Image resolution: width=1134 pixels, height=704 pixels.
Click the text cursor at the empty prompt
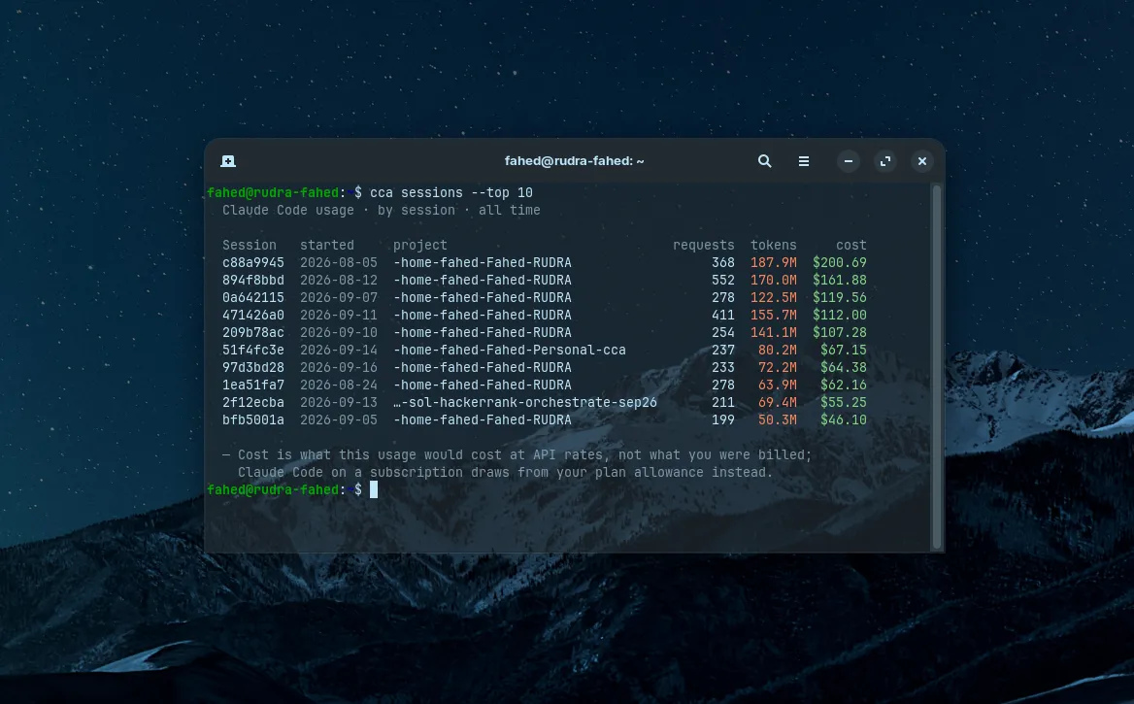374,489
